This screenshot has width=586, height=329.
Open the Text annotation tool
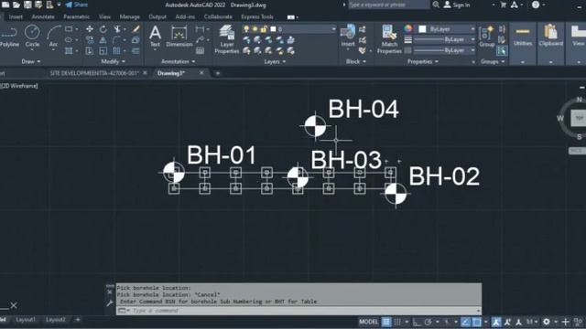point(155,37)
